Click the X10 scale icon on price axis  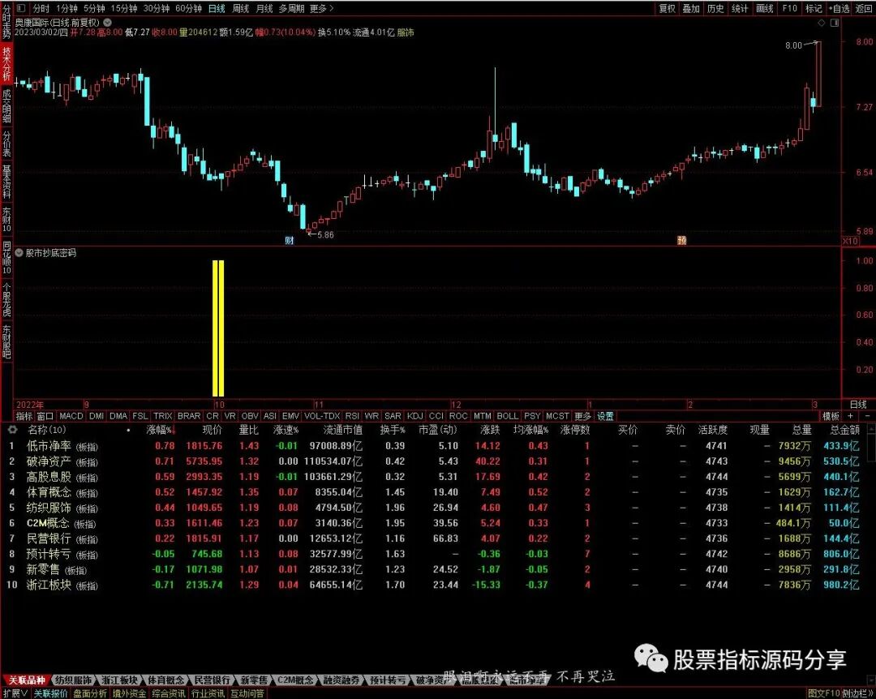click(850, 241)
